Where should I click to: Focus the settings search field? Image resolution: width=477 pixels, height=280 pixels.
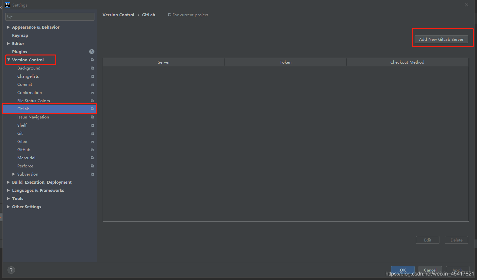point(50,17)
